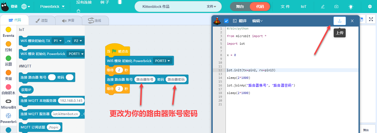Select the green 运算 category

pos(8,61)
